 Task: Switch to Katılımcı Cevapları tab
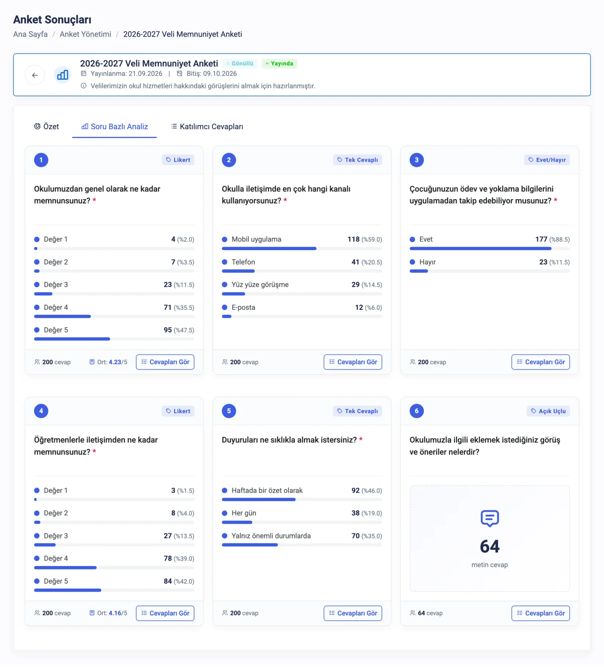[207, 127]
